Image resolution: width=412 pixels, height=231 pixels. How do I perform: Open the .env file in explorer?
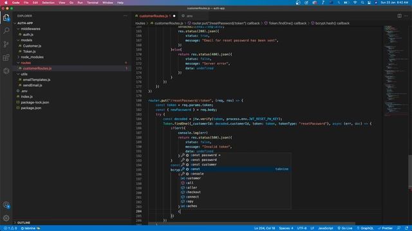24,91
